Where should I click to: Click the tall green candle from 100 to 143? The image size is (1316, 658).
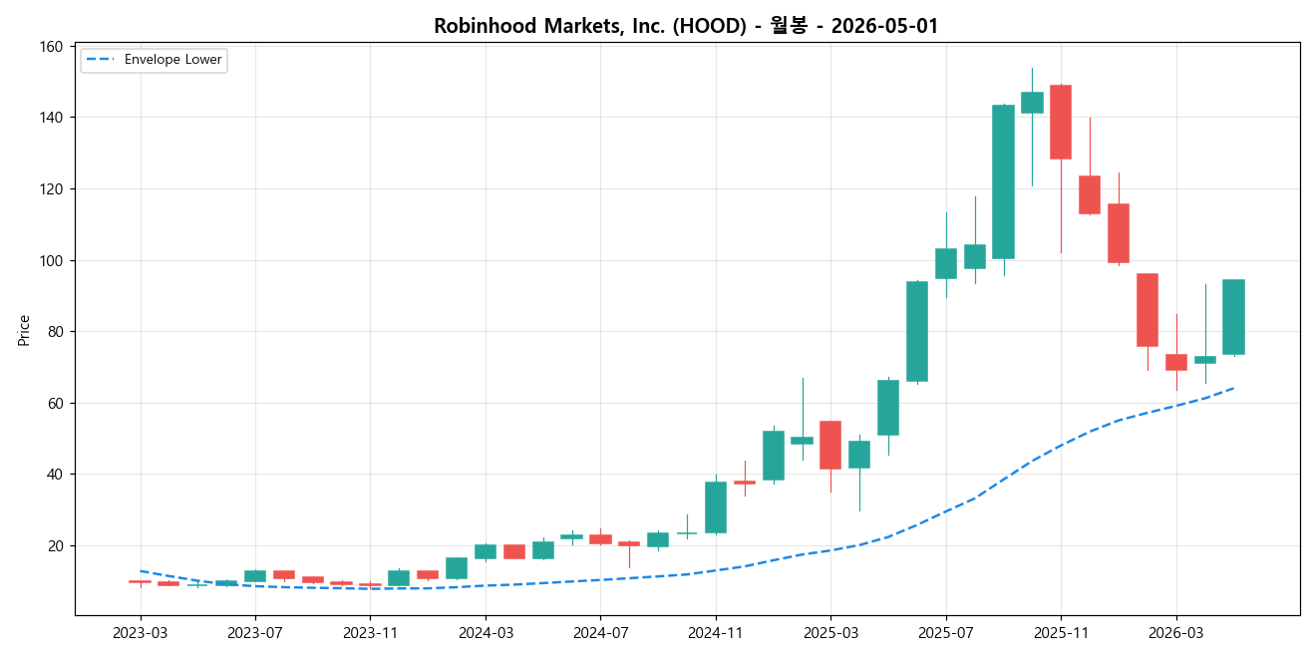pos(1003,181)
